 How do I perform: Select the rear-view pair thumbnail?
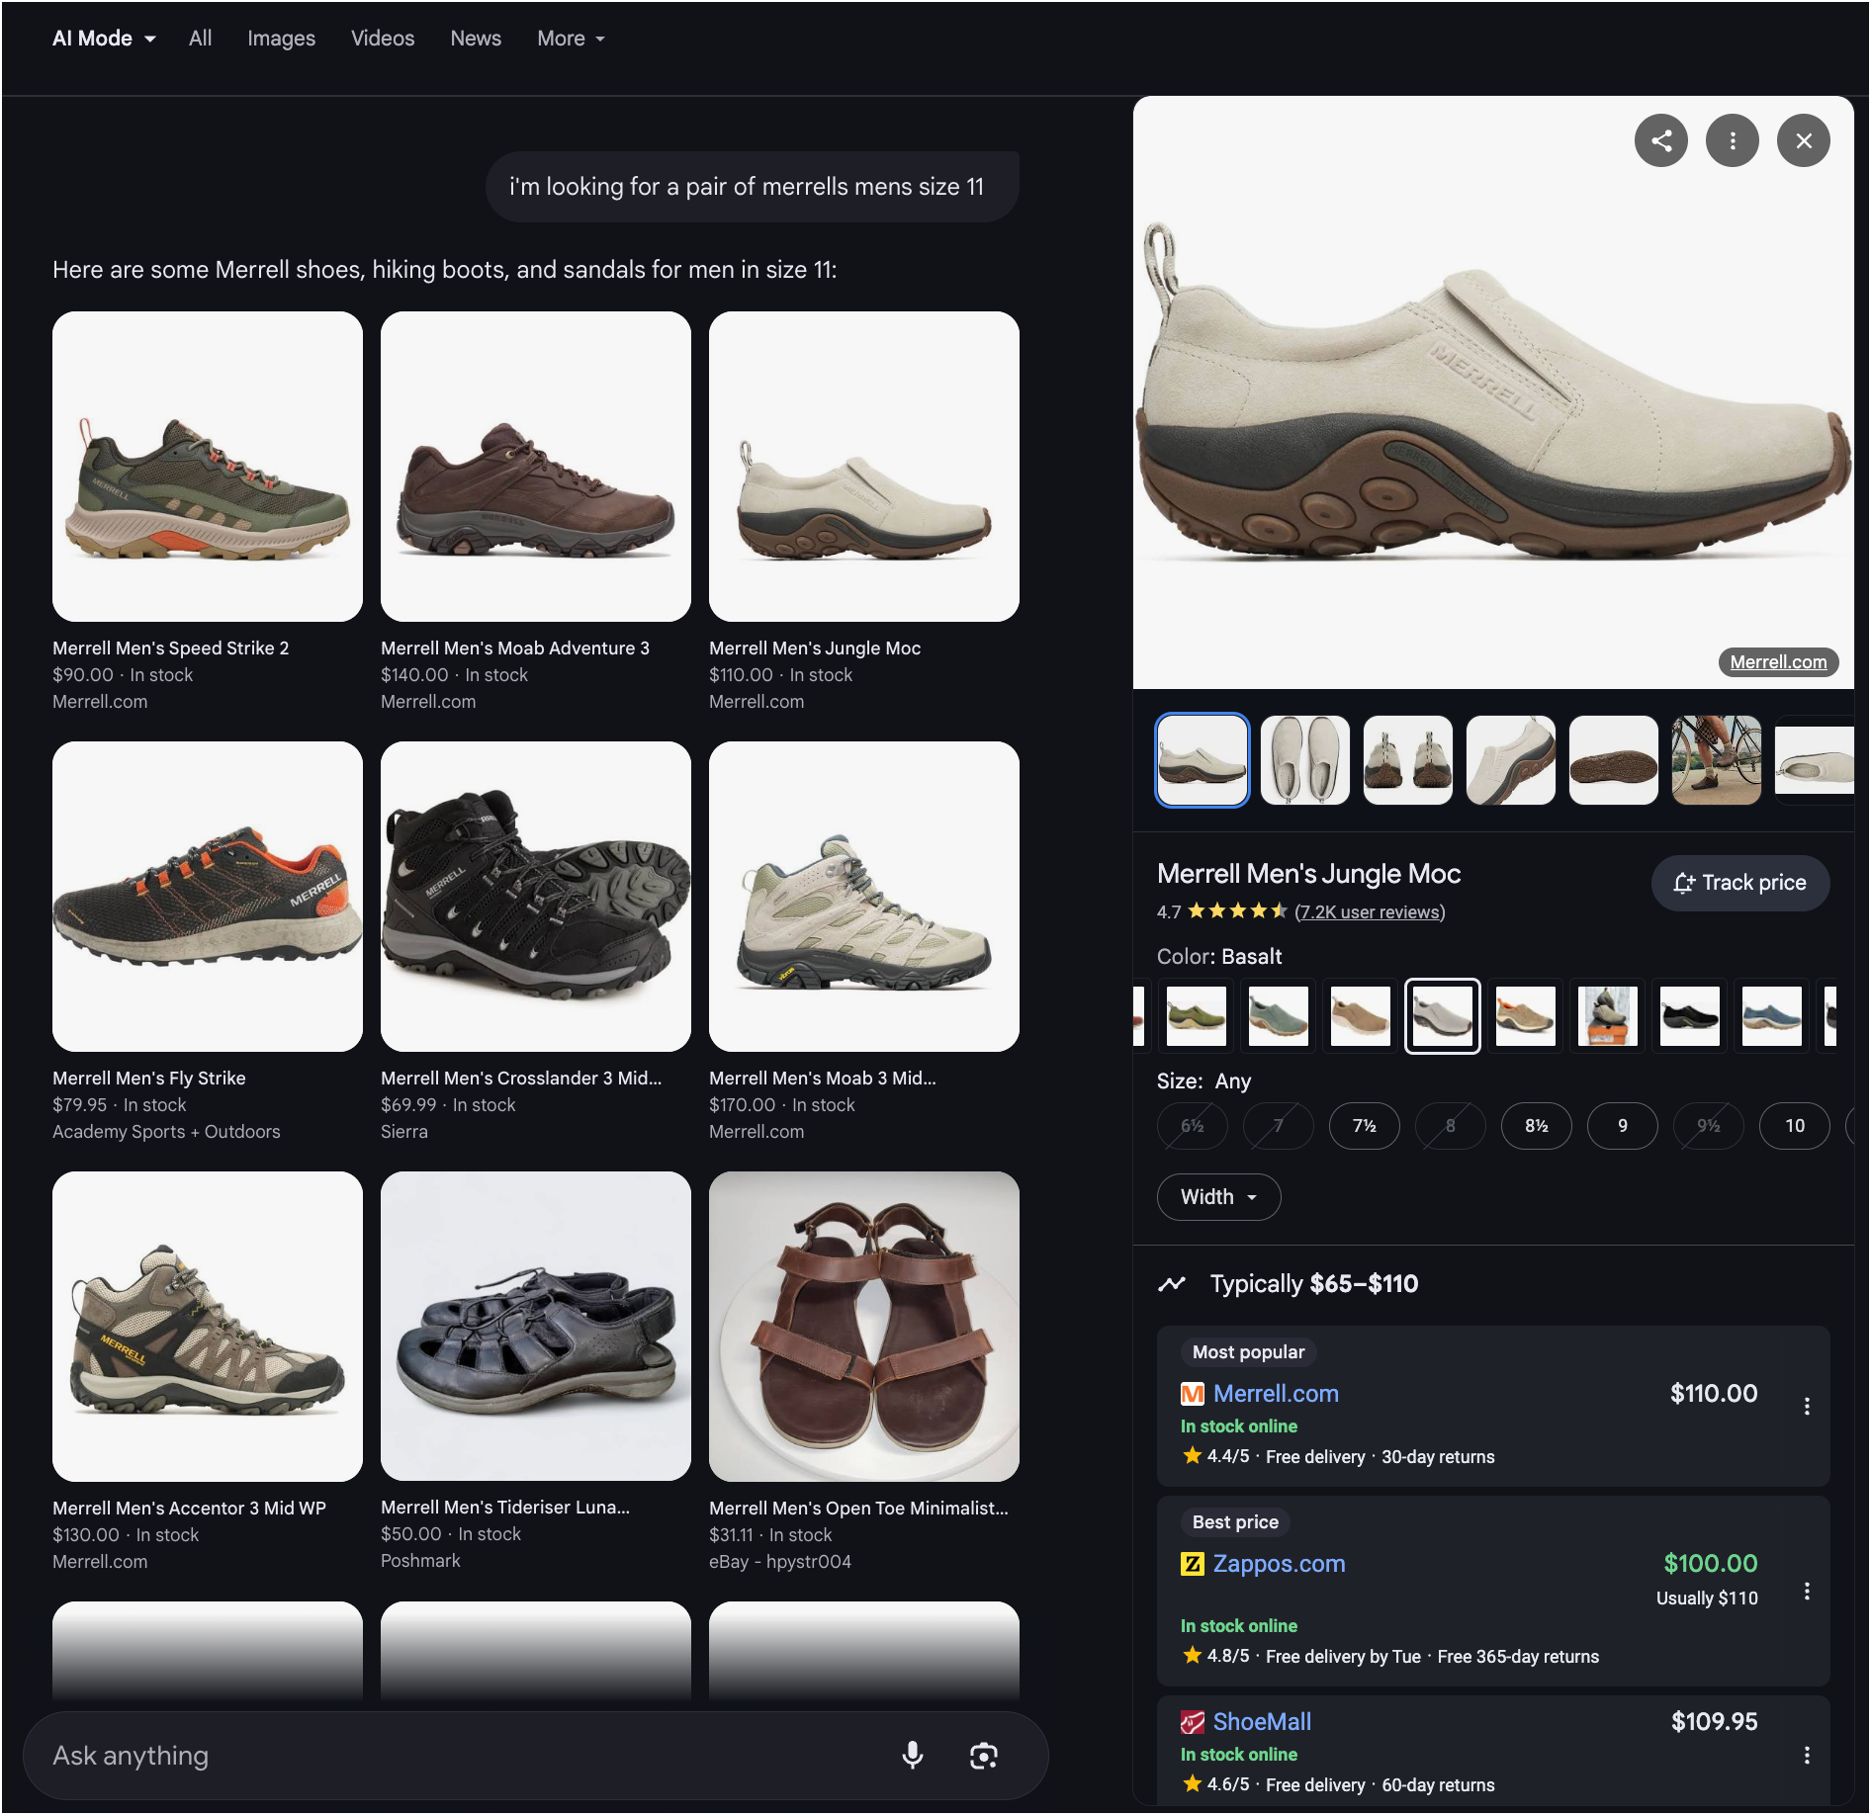coord(1408,760)
